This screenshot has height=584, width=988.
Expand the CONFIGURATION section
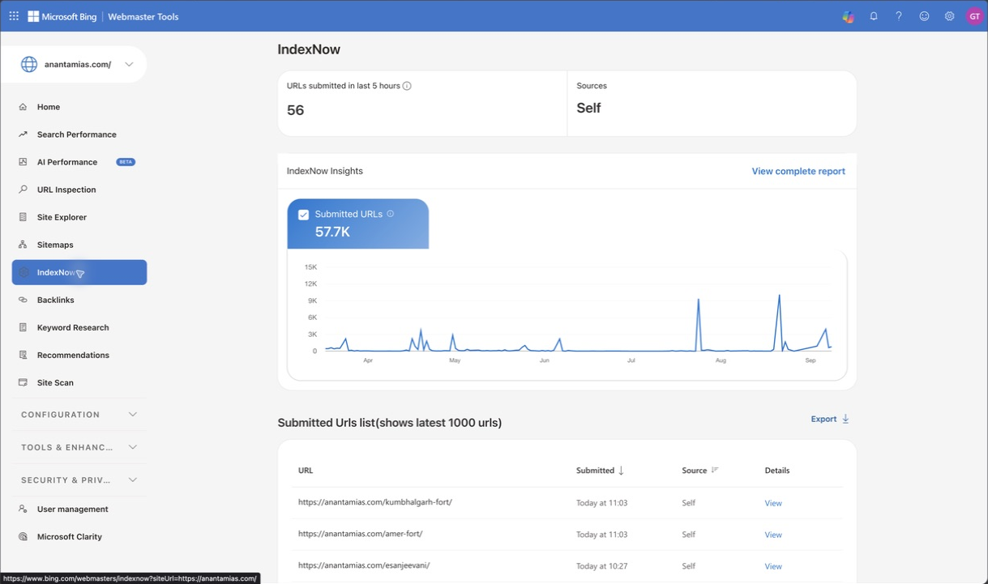(79, 415)
